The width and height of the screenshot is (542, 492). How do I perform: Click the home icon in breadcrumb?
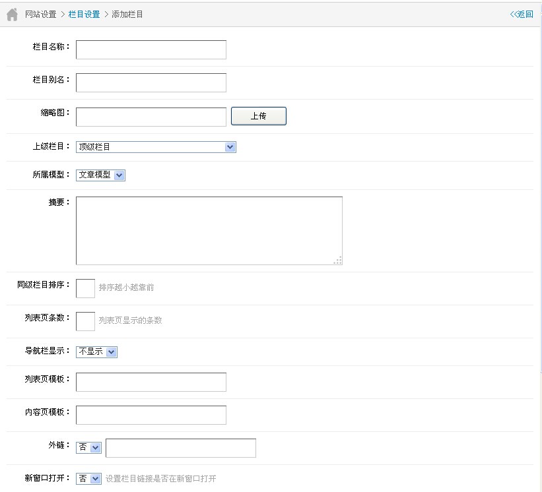12,15
